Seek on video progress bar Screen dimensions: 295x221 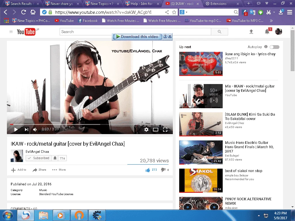pos(90,124)
